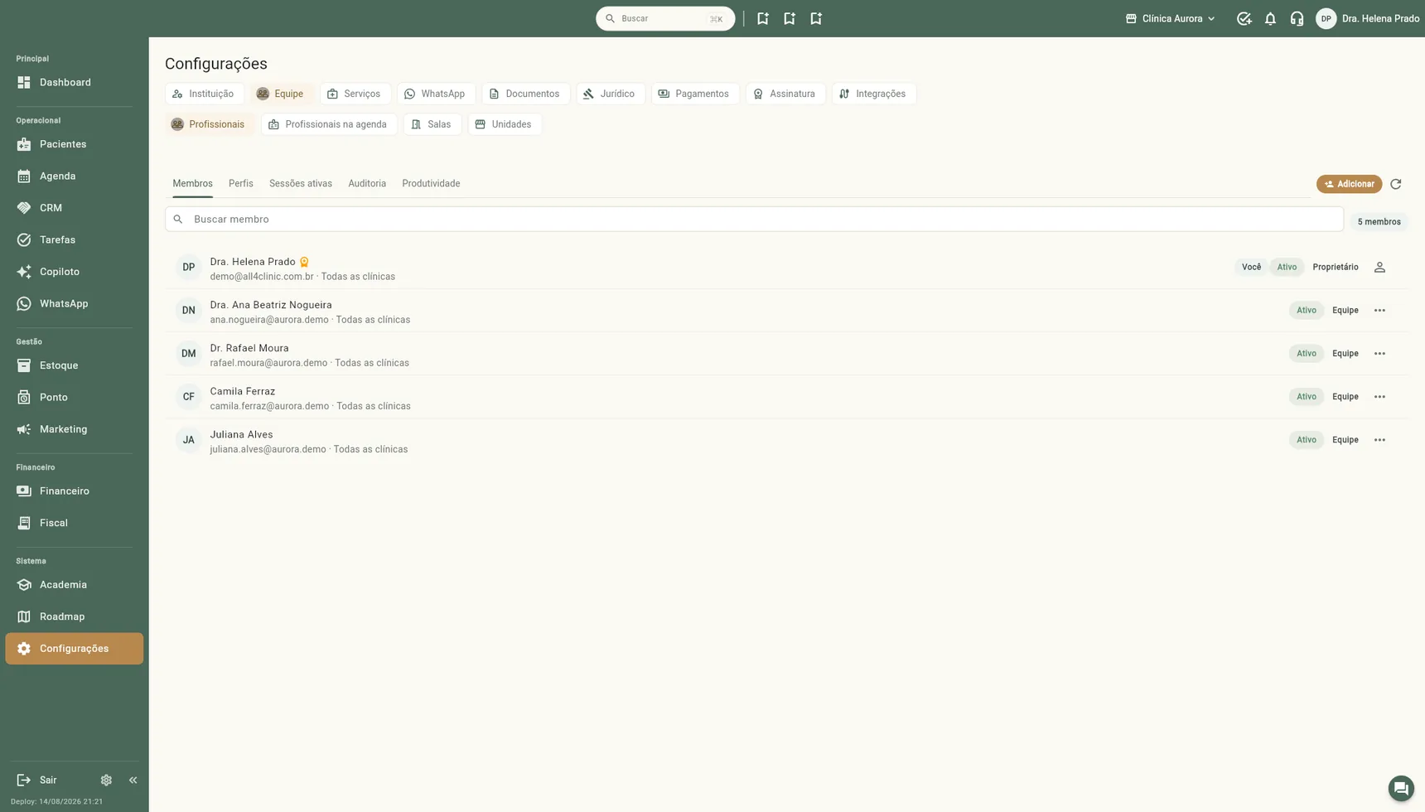Open Tarefas in the sidebar

click(x=74, y=239)
